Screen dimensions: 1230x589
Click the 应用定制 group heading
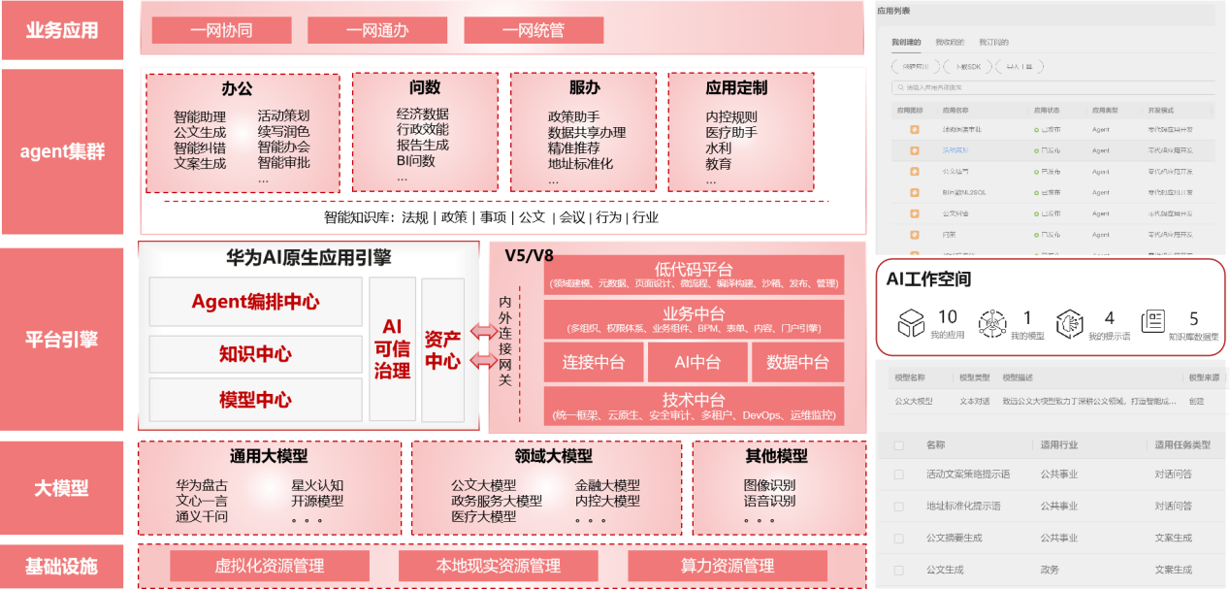737,87
